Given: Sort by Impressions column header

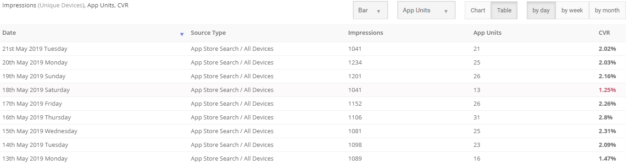Looking at the screenshot, I should click(366, 33).
